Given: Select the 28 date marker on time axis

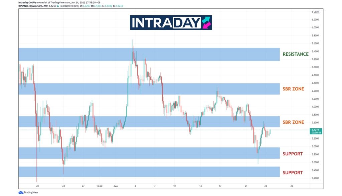Looking at the screenshot, I should coord(292,186).
